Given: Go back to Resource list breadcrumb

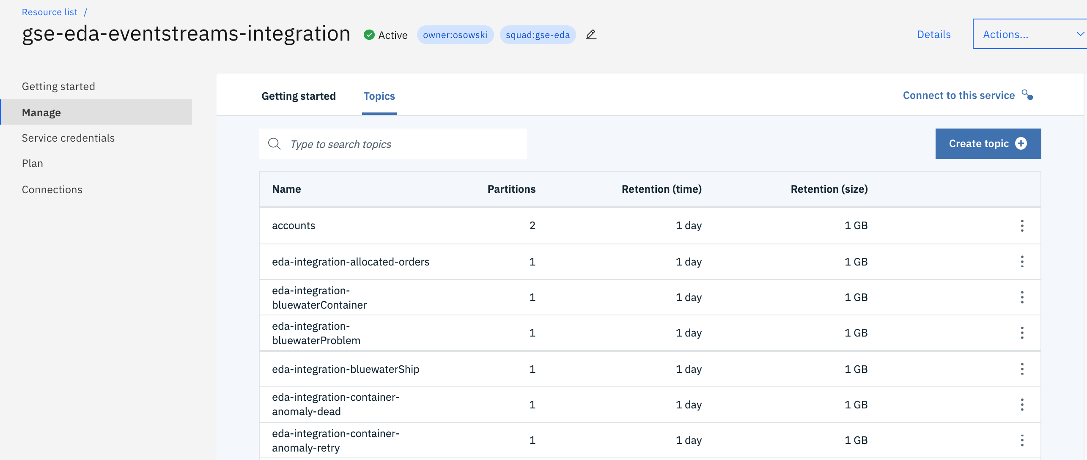Looking at the screenshot, I should 49,12.
